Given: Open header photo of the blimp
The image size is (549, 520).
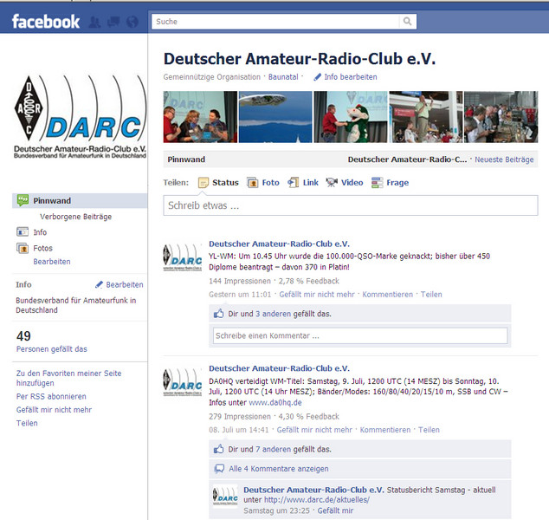Looking at the screenshot, I should [275, 117].
